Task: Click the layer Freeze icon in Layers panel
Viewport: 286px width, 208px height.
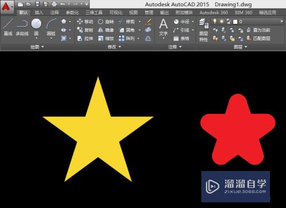Action: [x=232, y=30]
